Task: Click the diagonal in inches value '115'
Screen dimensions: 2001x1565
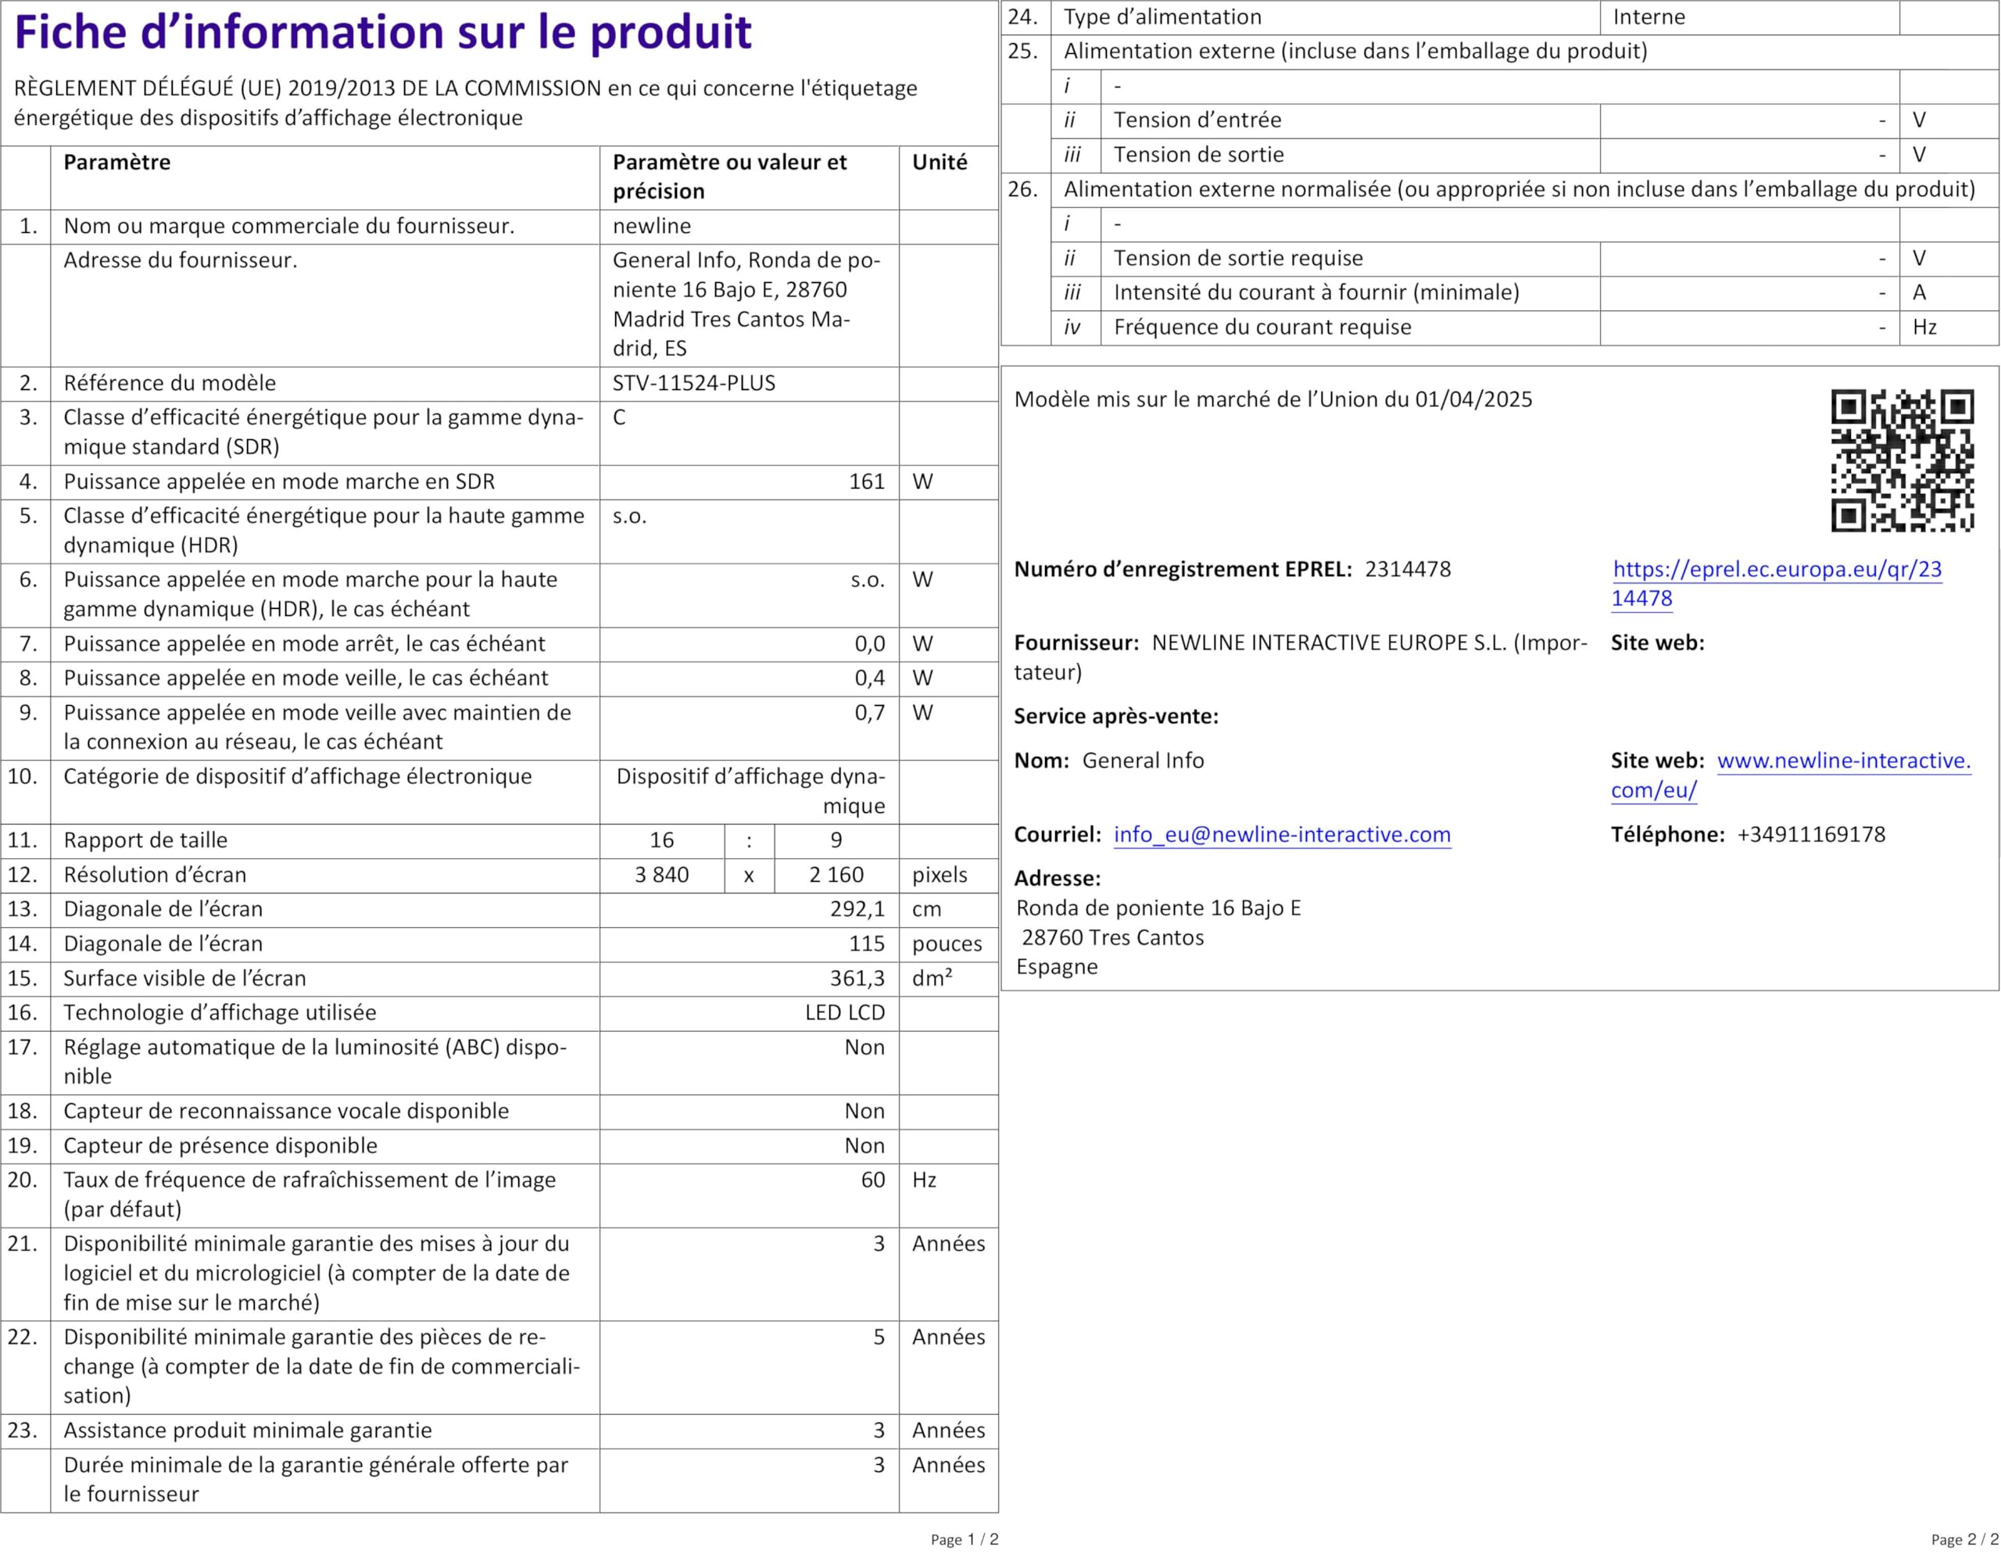Action: [867, 944]
